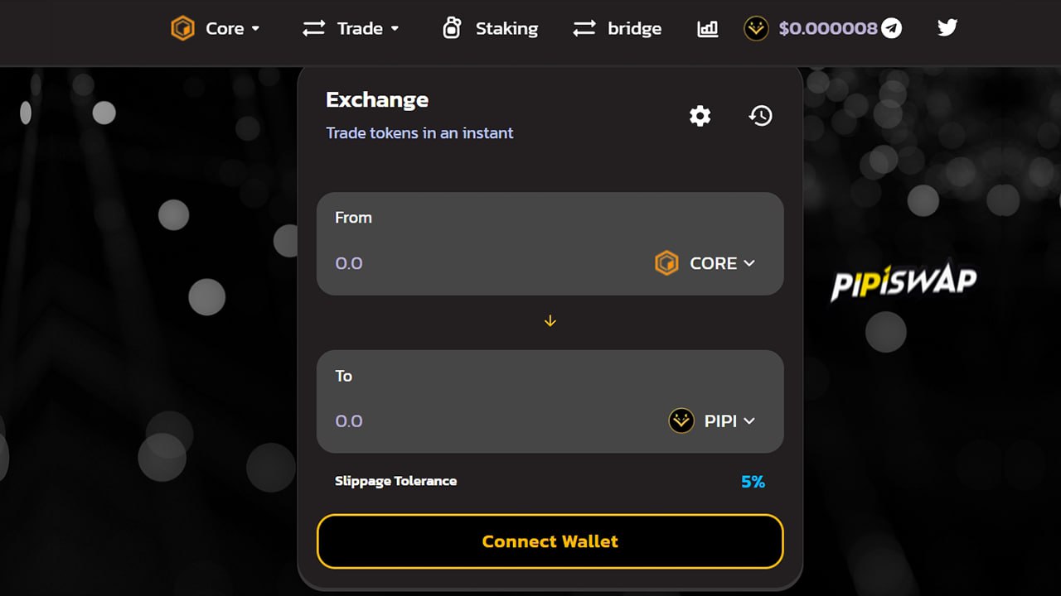
Task: Click the Connect Wallet button
Action: pyautogui.click(x=550, y=541)
